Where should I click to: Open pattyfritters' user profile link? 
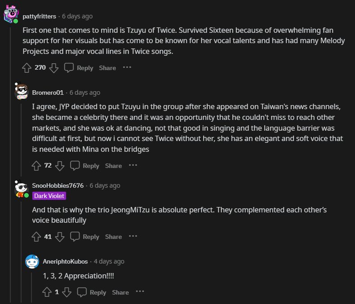pos(39,16)
